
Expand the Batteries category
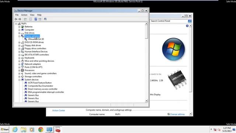pos(19,27)
